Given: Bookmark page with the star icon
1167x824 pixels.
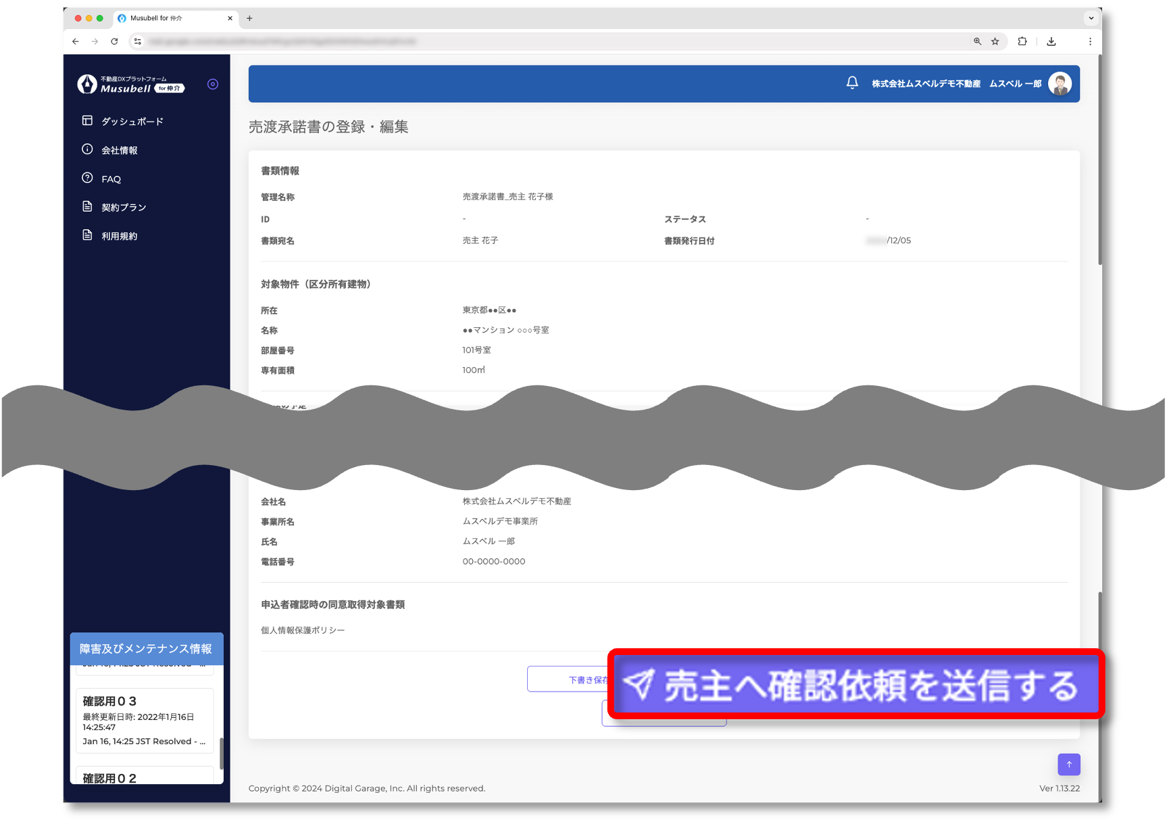Looking at the screenshot, I should pos(995,41).
